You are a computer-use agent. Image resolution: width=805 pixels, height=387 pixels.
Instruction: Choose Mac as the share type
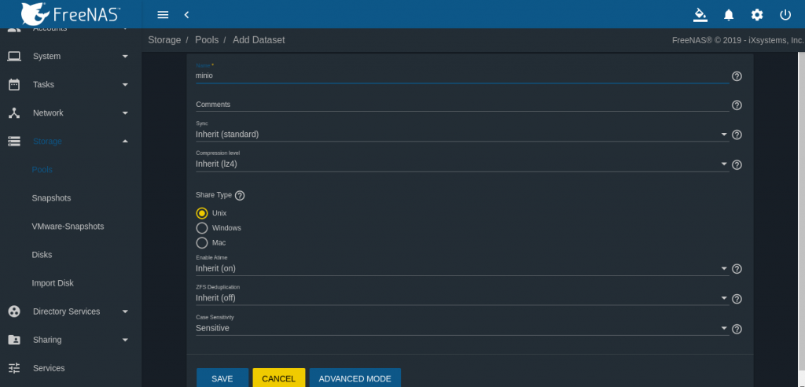[202, 243]
